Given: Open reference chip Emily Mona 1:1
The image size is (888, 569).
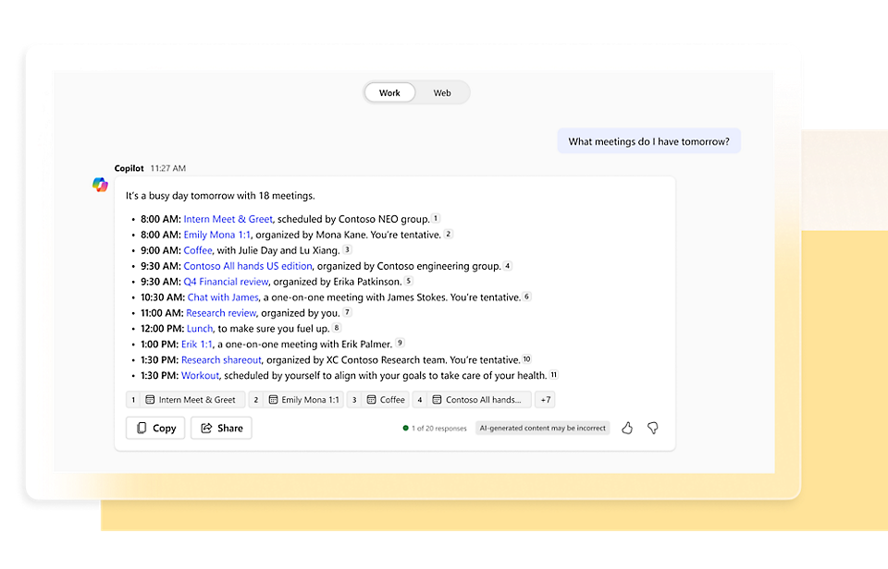Looking at the screenshot, I should point(296,400).
